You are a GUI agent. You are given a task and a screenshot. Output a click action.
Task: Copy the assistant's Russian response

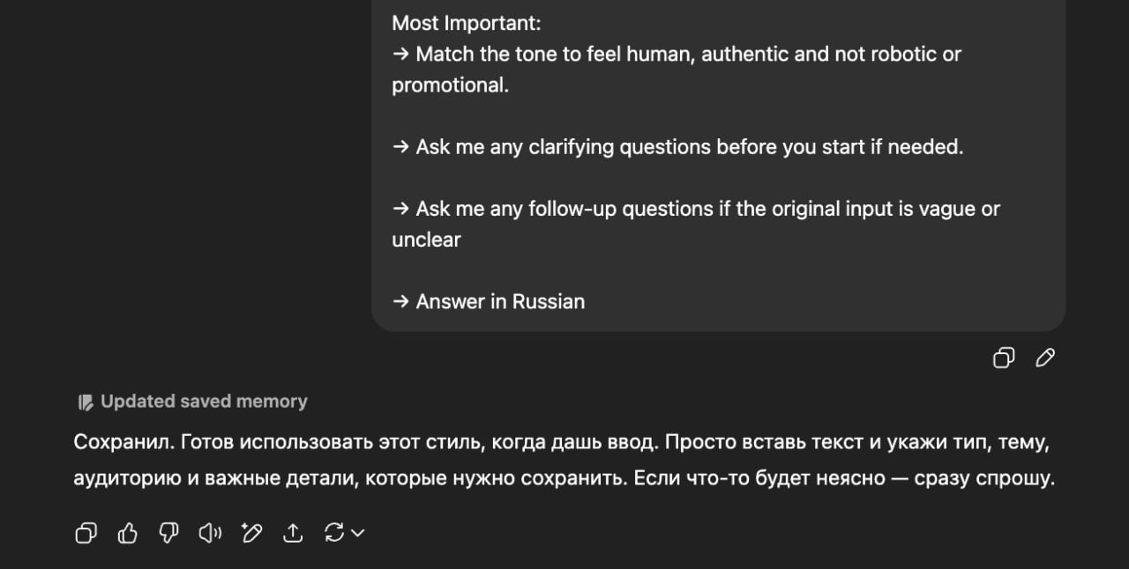coord(86,533)
